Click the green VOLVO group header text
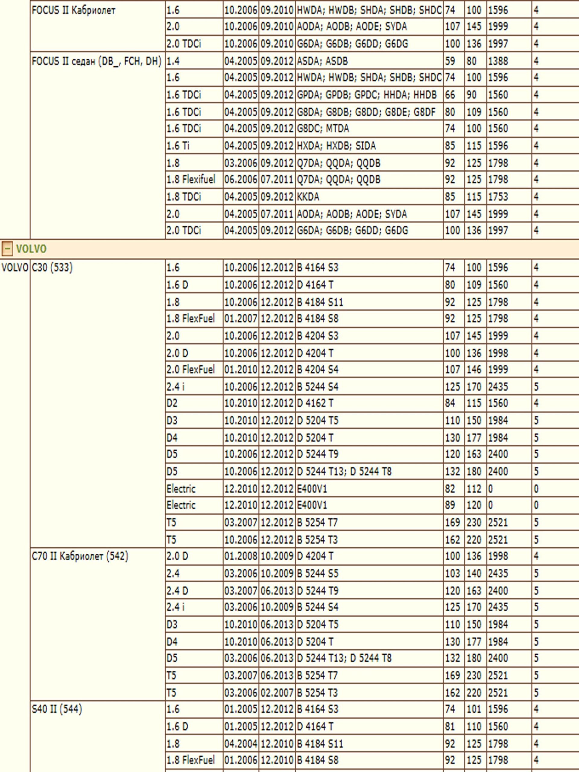 point(31,249)
